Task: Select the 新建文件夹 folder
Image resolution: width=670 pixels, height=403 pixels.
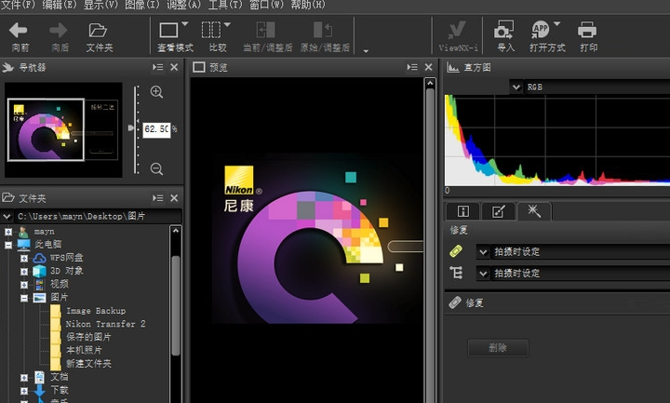Action: click(x=88, y=364)
